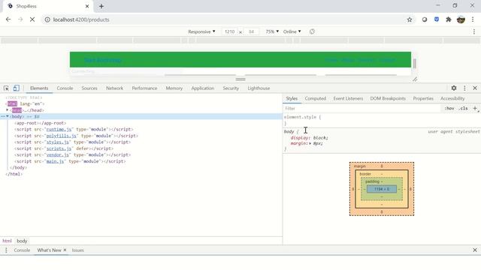Bookmark this page with the star icon
The height and width of the screenshot is (270, 481).
[x=410, y=19]
